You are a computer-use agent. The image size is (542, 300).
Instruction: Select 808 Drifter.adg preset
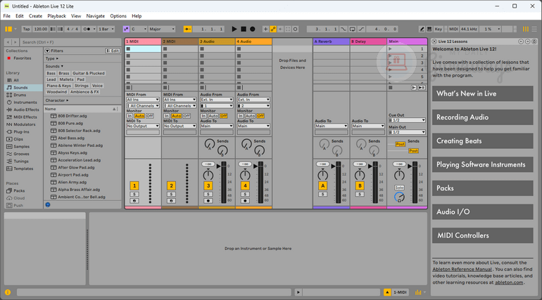pyautogui.click(x=73, y=116)
